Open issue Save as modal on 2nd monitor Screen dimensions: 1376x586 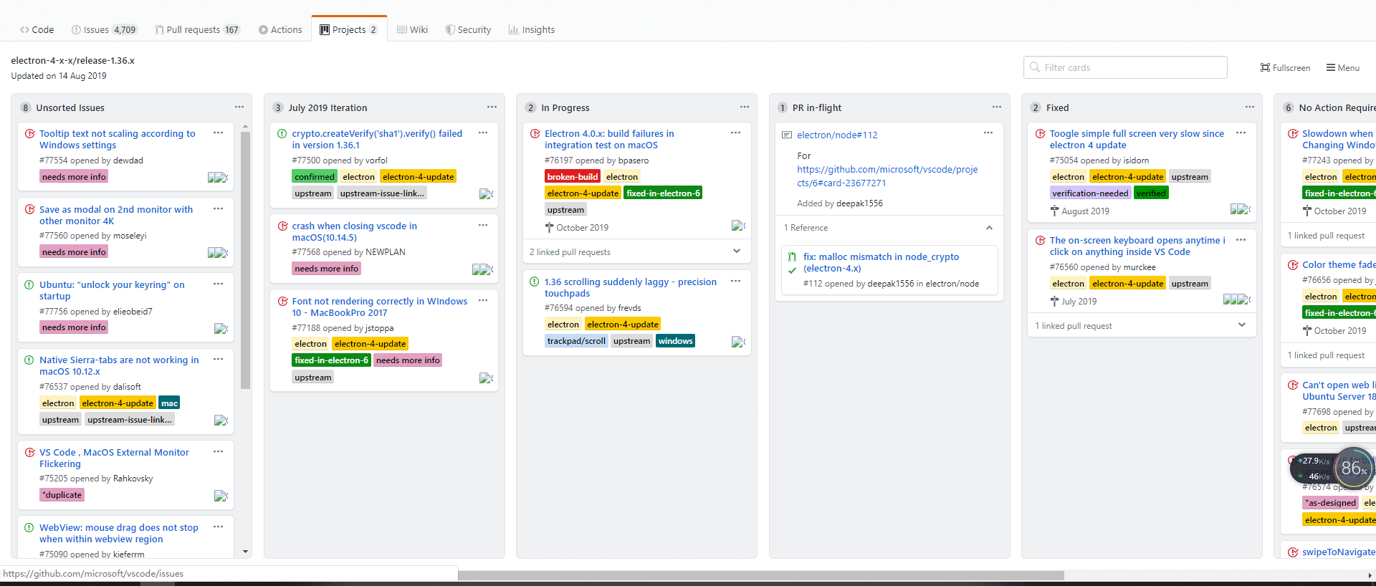(x=116, y=215)
